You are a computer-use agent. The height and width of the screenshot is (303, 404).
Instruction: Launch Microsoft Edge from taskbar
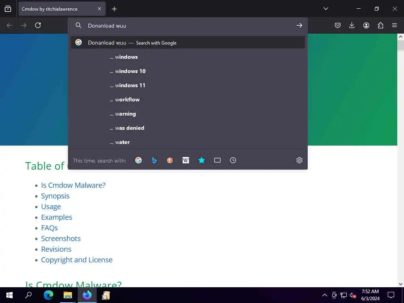tap(48, 295)
